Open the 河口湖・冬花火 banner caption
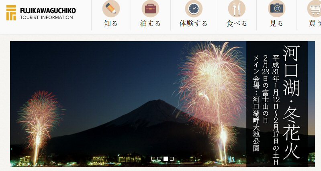The height and width of the screenshot is (171, 321). click(277, 103)
